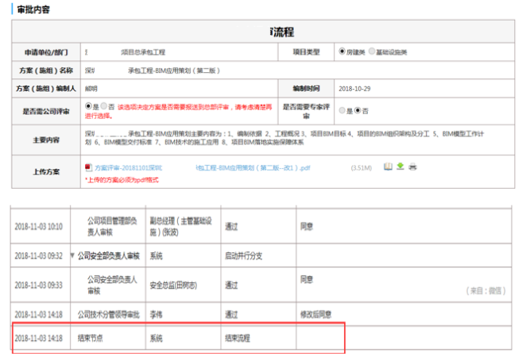526x360 pixels.
Task: Choose 是 for 是否需公司评审
Action: pos(88,106)
